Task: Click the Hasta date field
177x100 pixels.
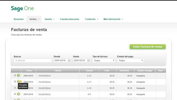Action: pyautogui.click(x=82, y=61)
